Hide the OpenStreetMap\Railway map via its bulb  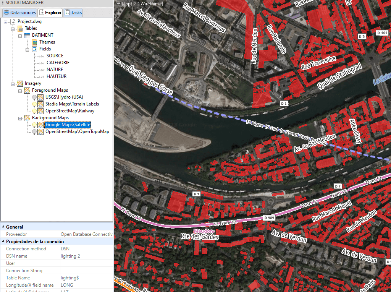tap(34, 111)
